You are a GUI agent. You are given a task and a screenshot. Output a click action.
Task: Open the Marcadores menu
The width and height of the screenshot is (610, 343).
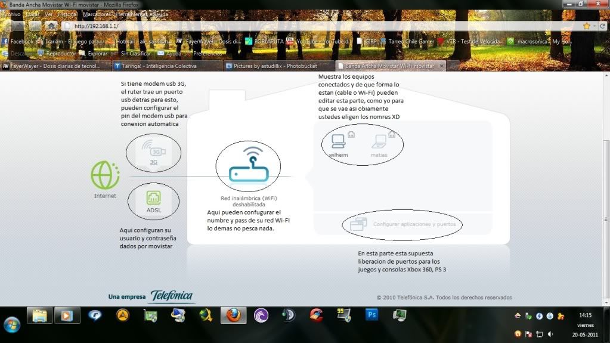click(97, 14)
